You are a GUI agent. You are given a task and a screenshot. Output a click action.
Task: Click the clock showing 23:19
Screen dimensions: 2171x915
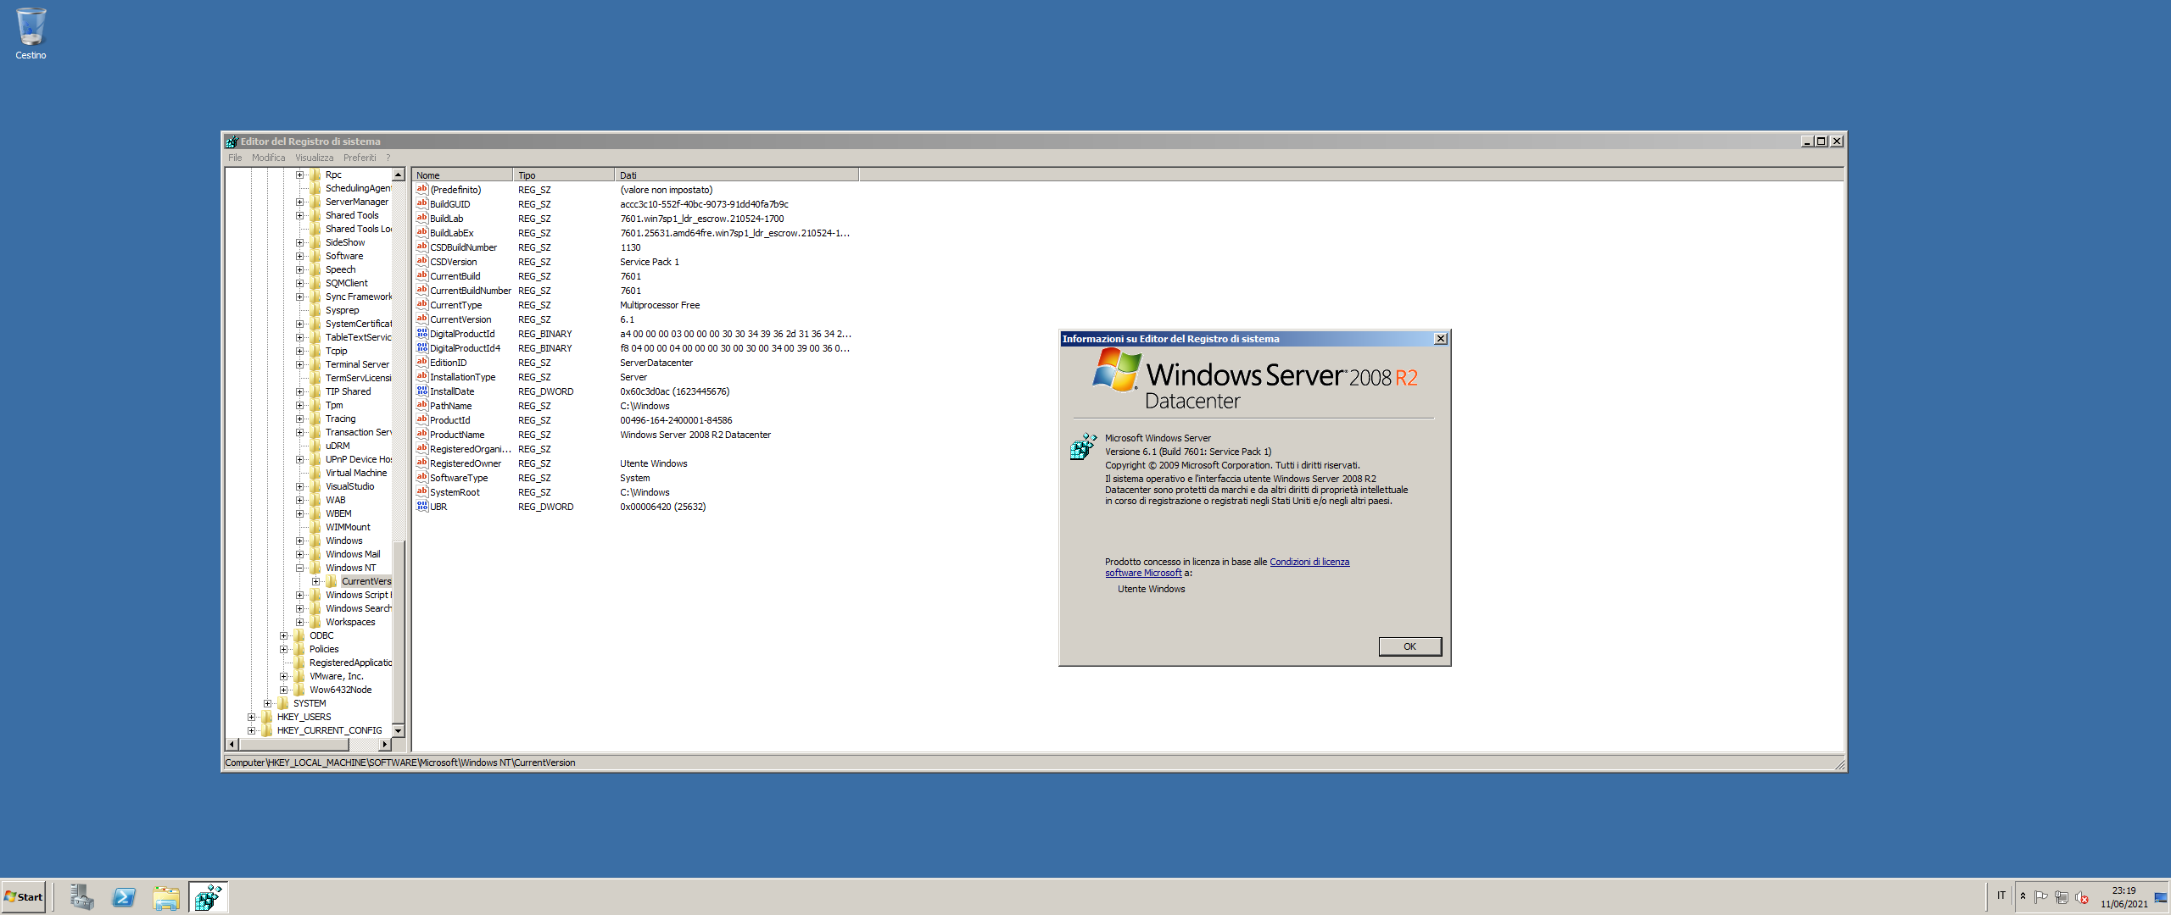click(2124, 890)
